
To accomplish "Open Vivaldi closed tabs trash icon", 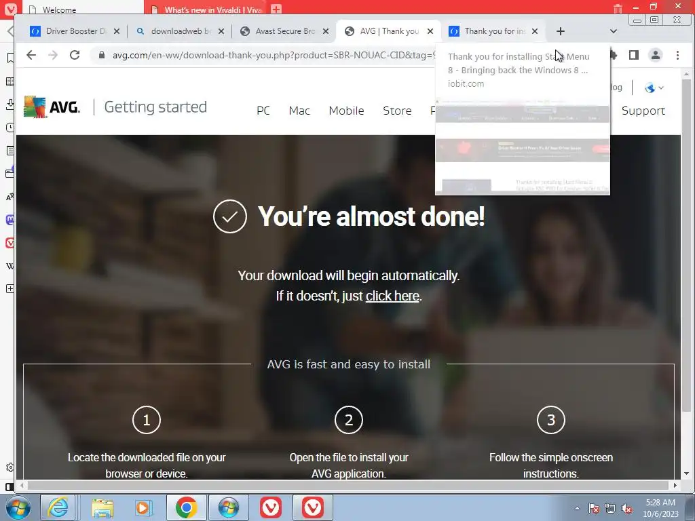I will [x=618, y=8].
